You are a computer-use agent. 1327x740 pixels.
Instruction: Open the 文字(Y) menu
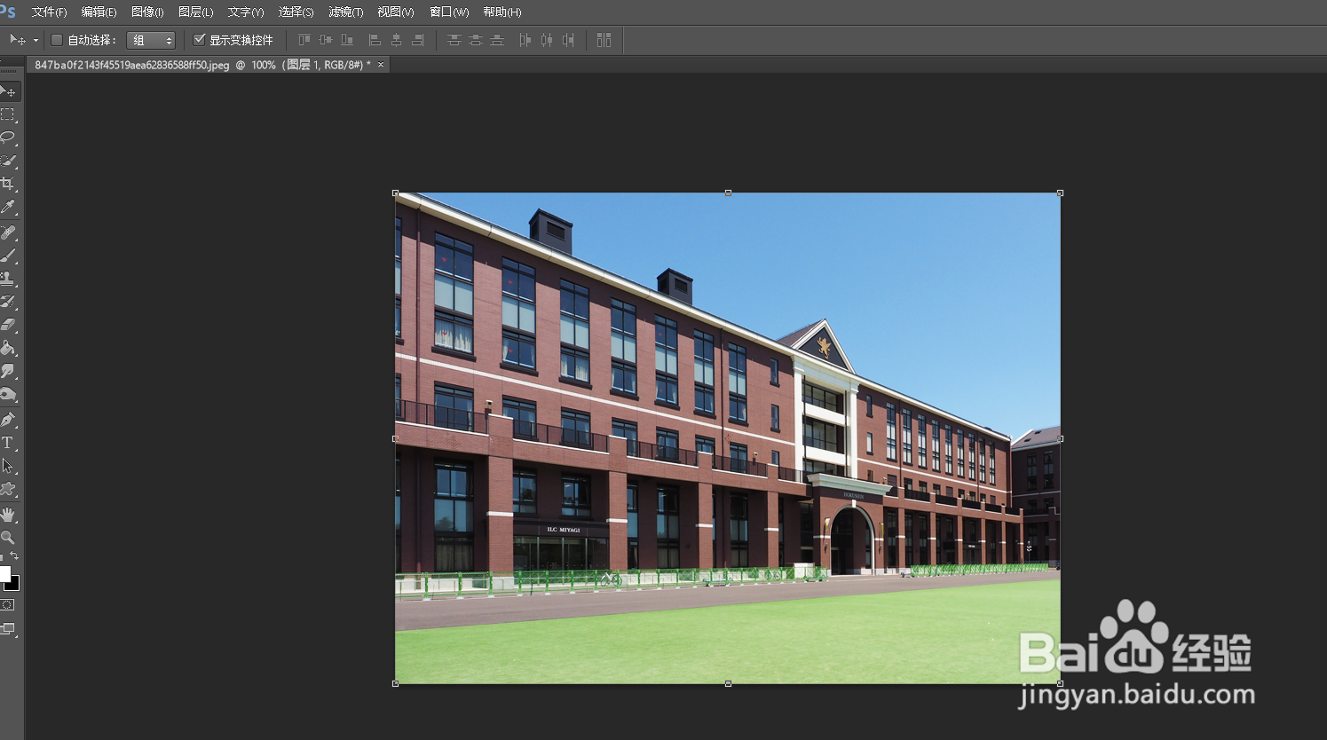(x=246, y=12)
